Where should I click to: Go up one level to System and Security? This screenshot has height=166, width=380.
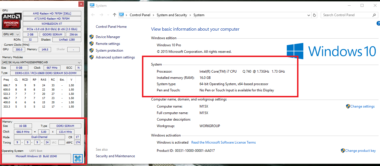tap(115, 15)
